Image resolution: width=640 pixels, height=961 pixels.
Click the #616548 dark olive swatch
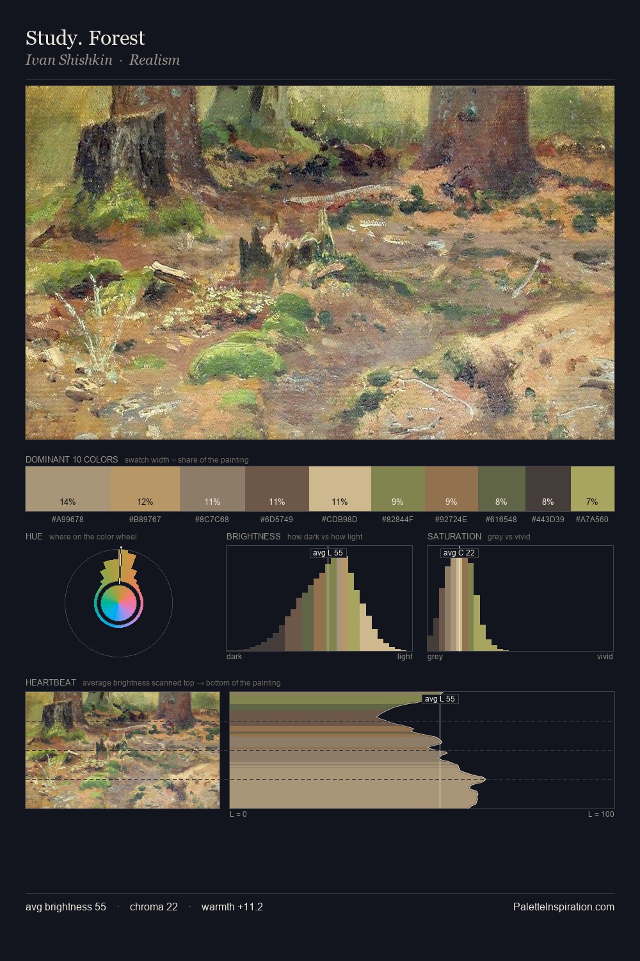(x=502, y=489)
